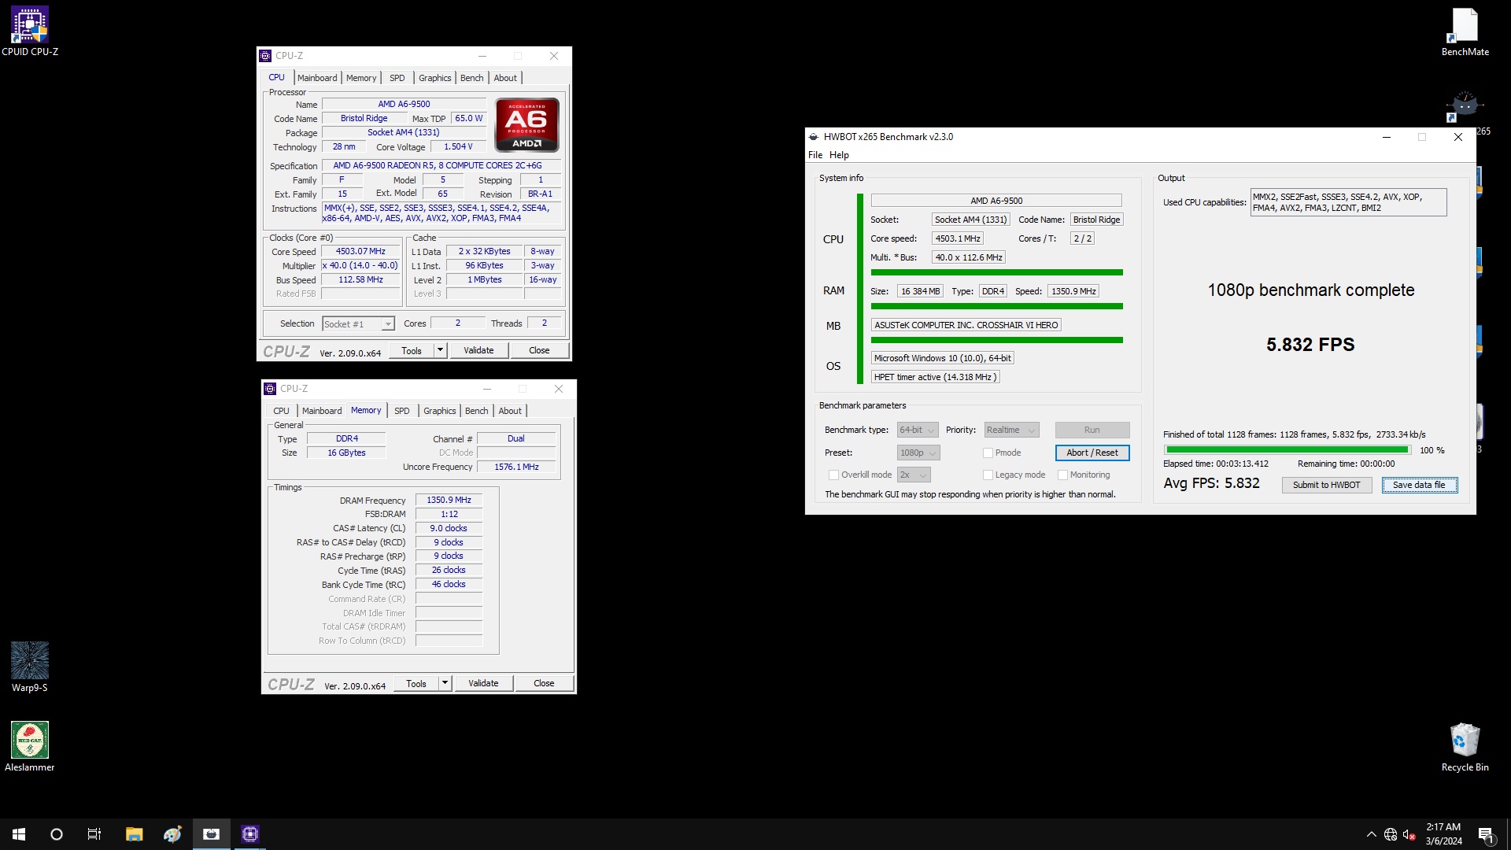Show hidden tray icons chevron

tap(1371, 834)
